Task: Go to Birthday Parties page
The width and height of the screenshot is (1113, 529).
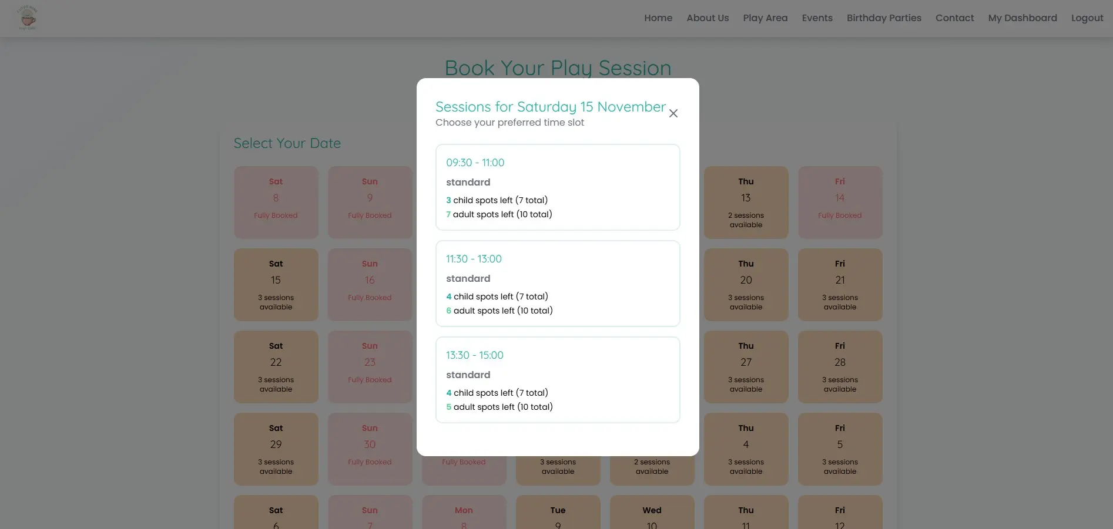Action: pos(884,18)
